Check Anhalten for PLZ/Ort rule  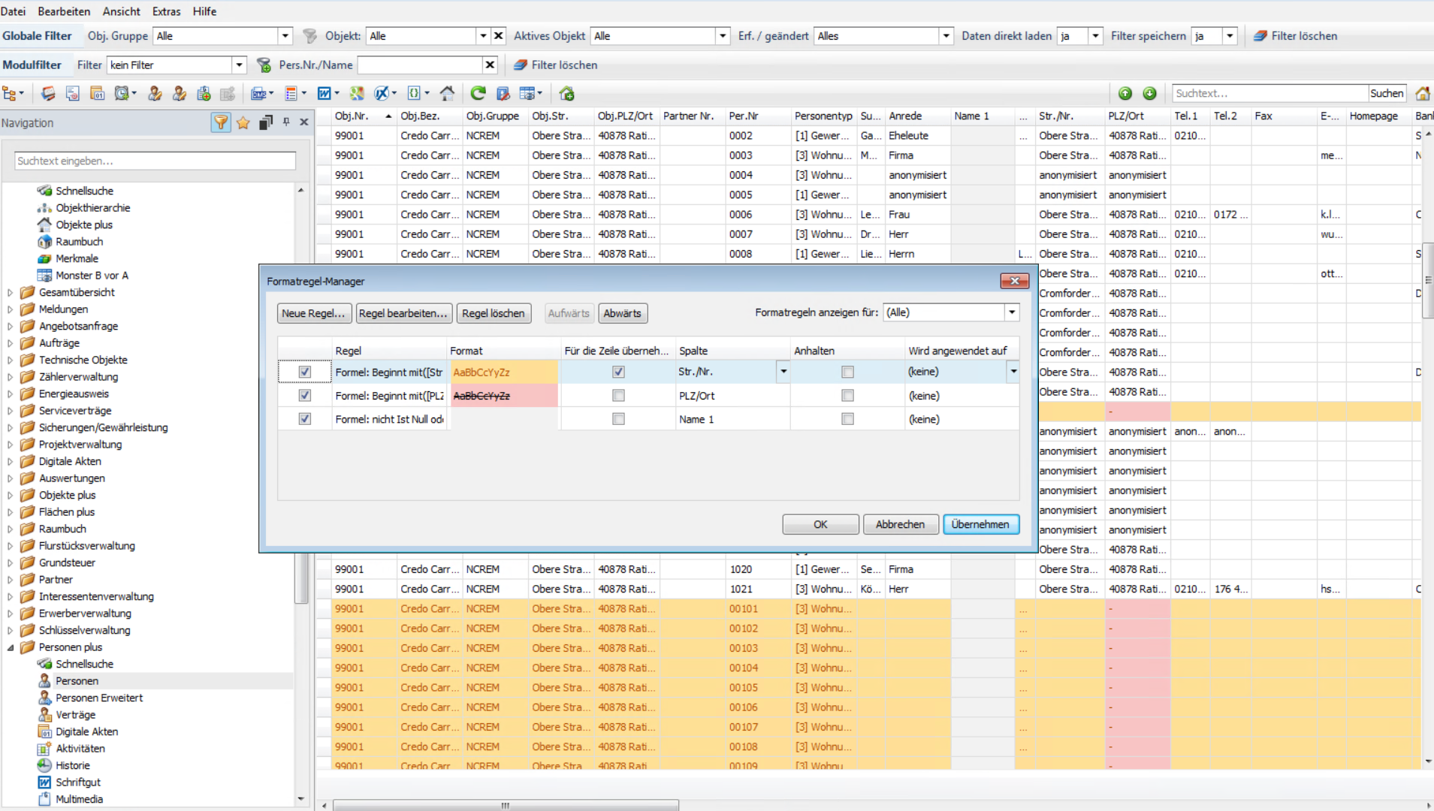(847, 396)
